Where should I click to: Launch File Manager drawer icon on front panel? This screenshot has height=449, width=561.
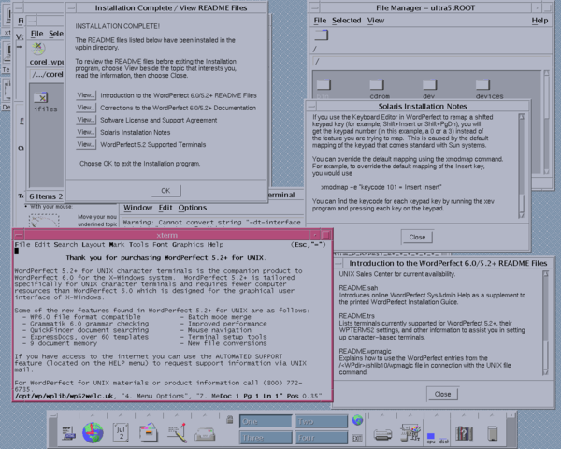pos(149,432)
